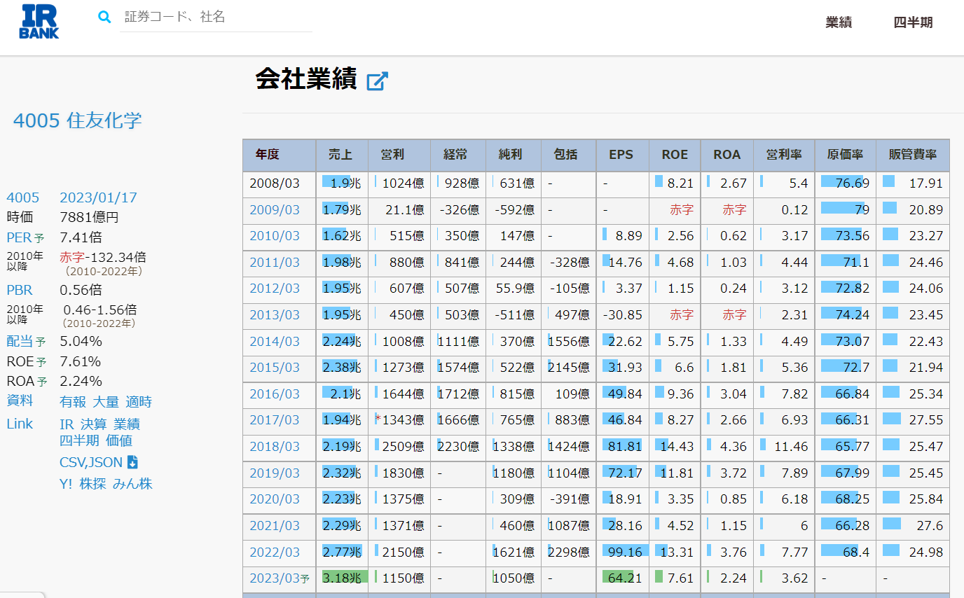Viewport: 964px width, 598px height.
Task: Focus the 証券コード、社名 search field
Action: point(216,17)
